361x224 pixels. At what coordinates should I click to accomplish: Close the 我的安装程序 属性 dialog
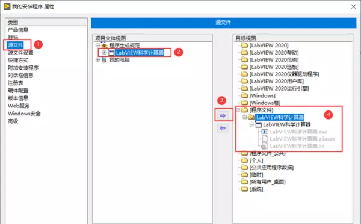[x=353, y=7]
